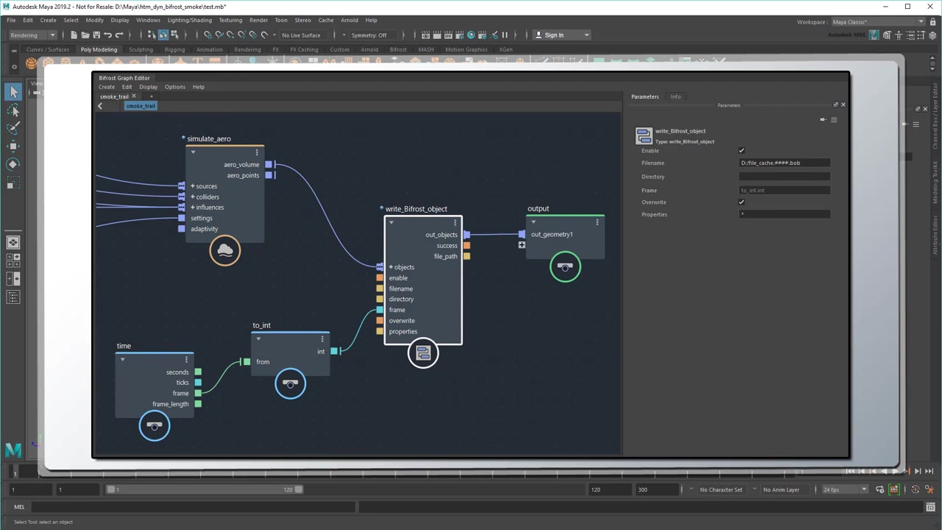Click the Pause icon in the render toolbar

[x=505, y=35]
